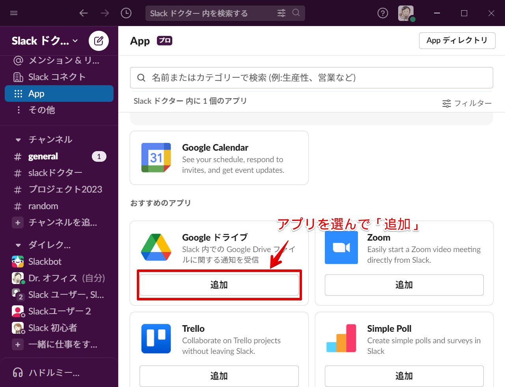
Task: Open the slackドクター channel
Action: [x=59, y=173]
